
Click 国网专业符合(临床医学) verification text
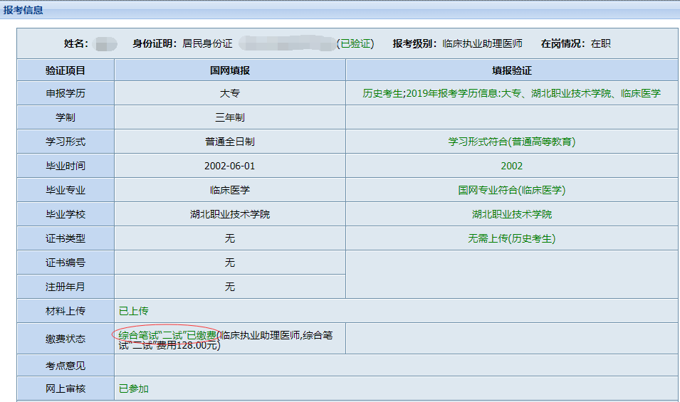[511, 190]
